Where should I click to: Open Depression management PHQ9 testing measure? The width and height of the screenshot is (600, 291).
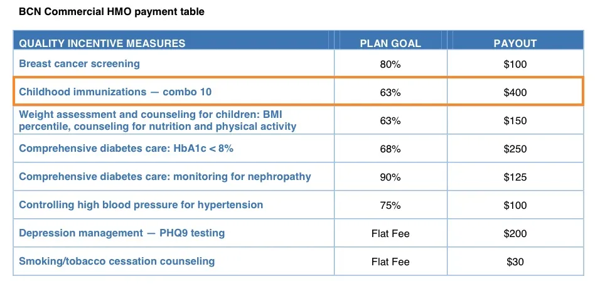tap(122, 233)
